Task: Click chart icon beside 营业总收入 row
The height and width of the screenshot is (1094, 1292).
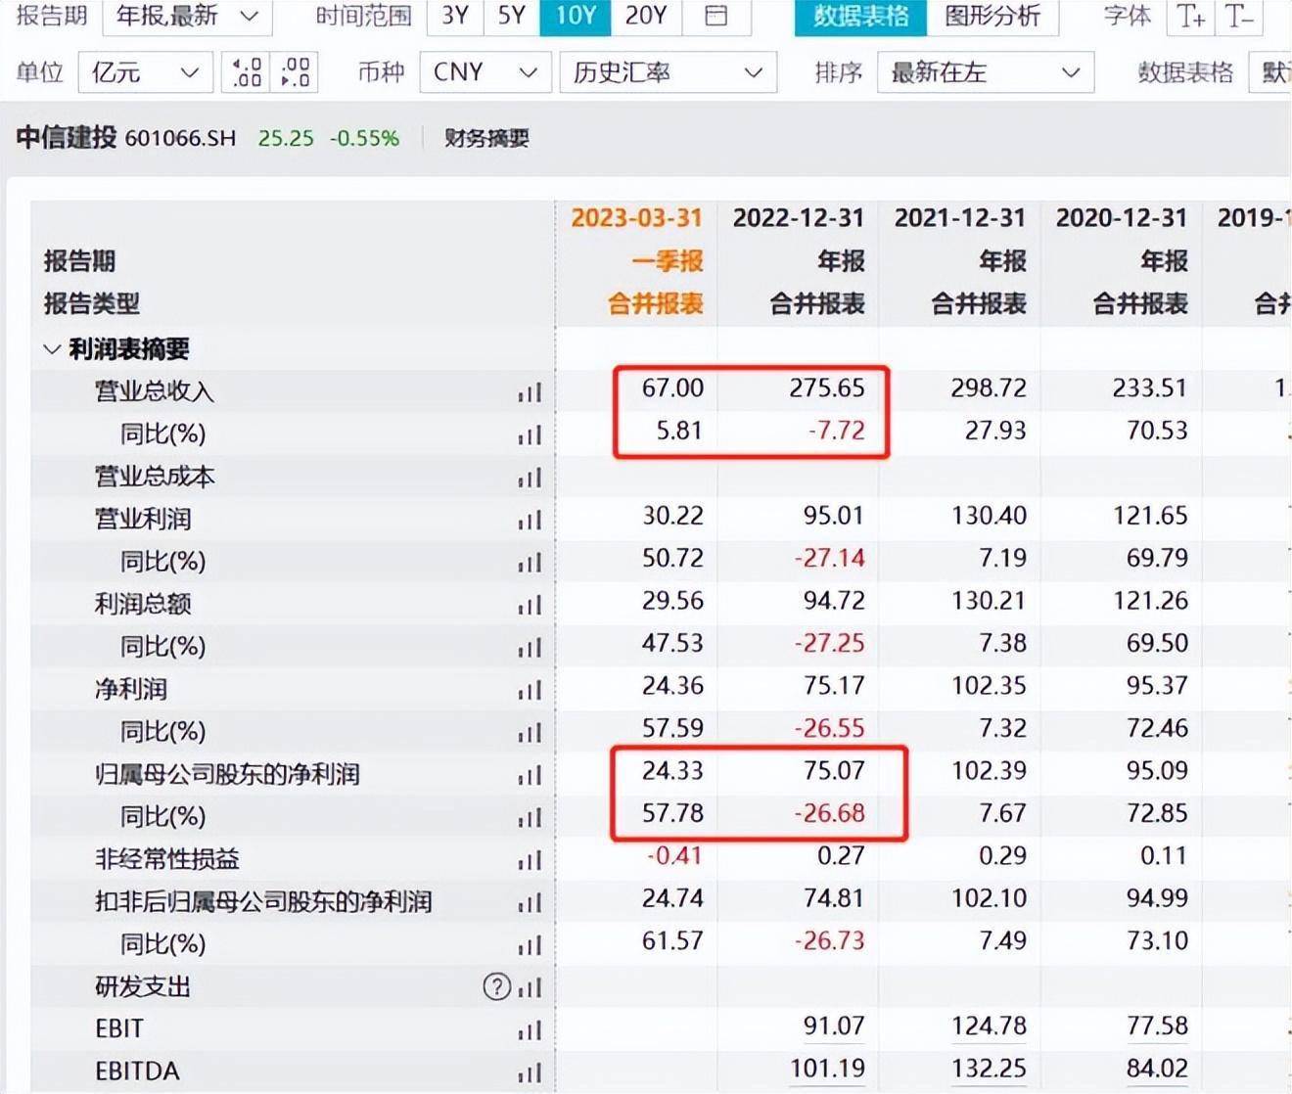Action: coord(530,392)
